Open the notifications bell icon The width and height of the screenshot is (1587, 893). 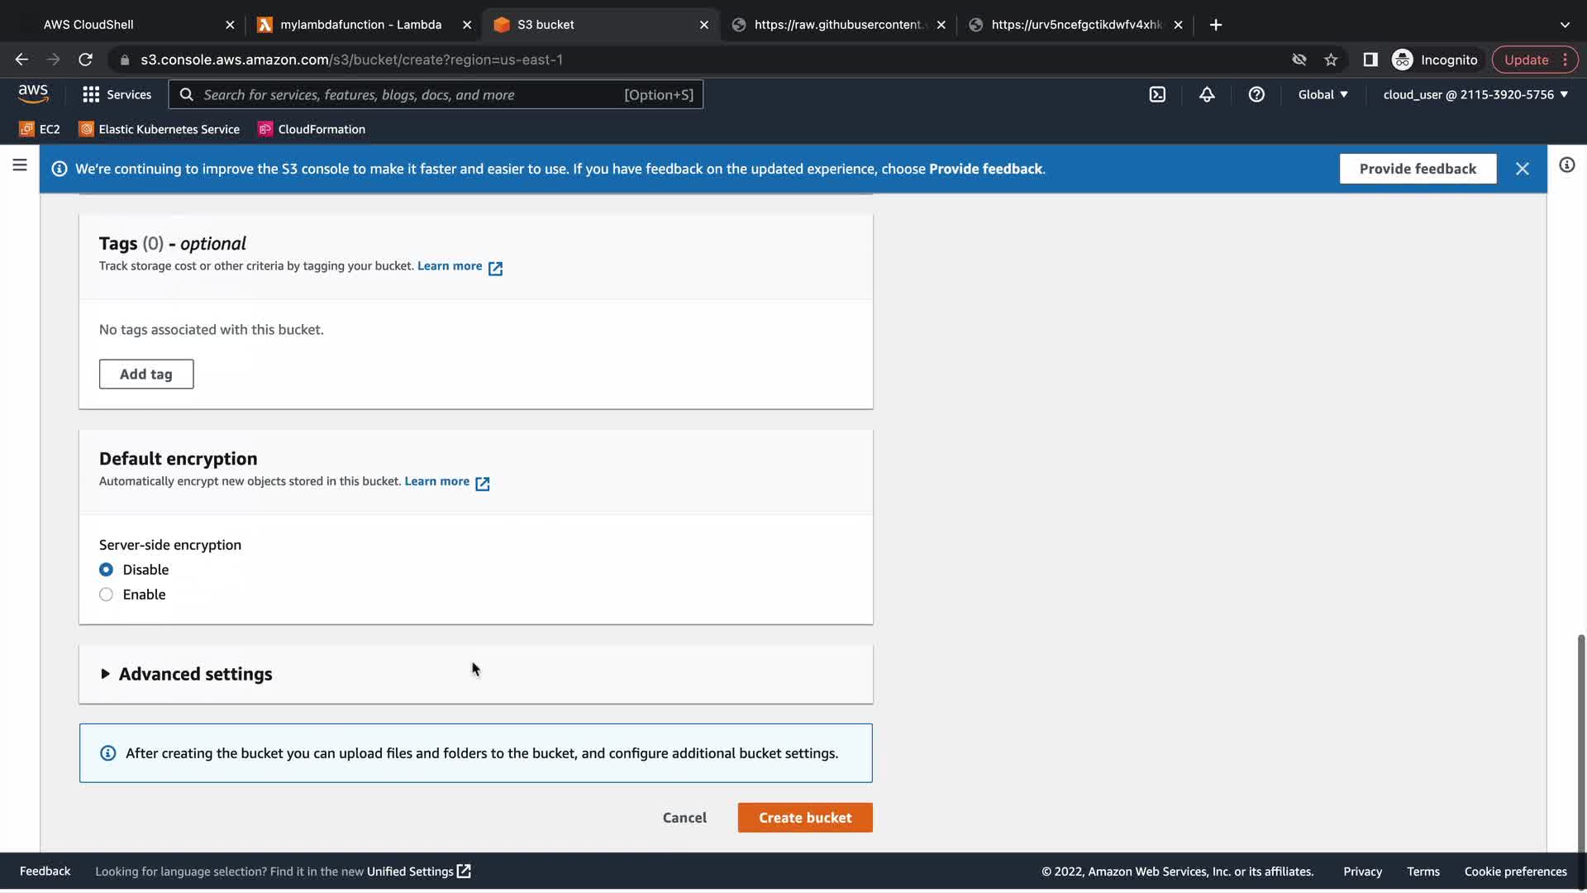pos(1207,94)
